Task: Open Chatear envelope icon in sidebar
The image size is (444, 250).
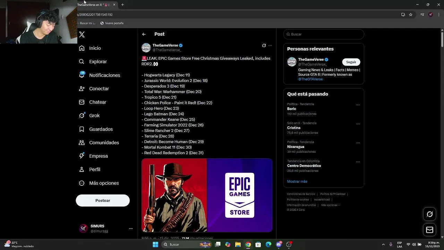Action: click(x=82, y=102)
